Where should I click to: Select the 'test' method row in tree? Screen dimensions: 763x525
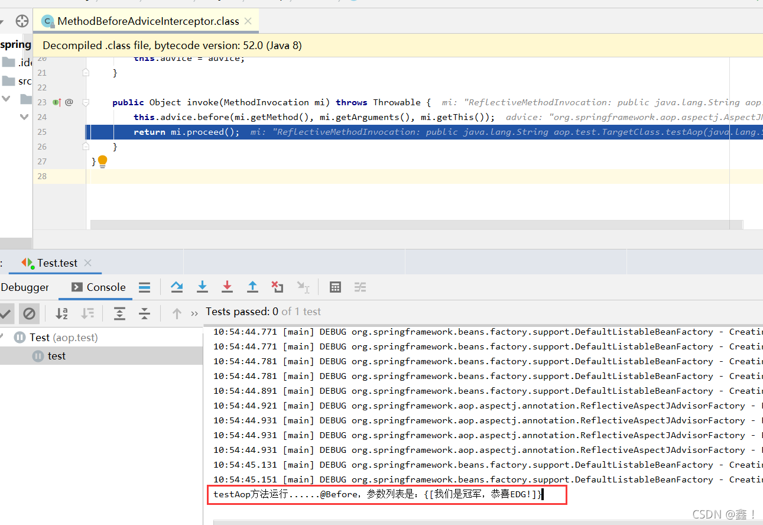(x=102, y=356)
